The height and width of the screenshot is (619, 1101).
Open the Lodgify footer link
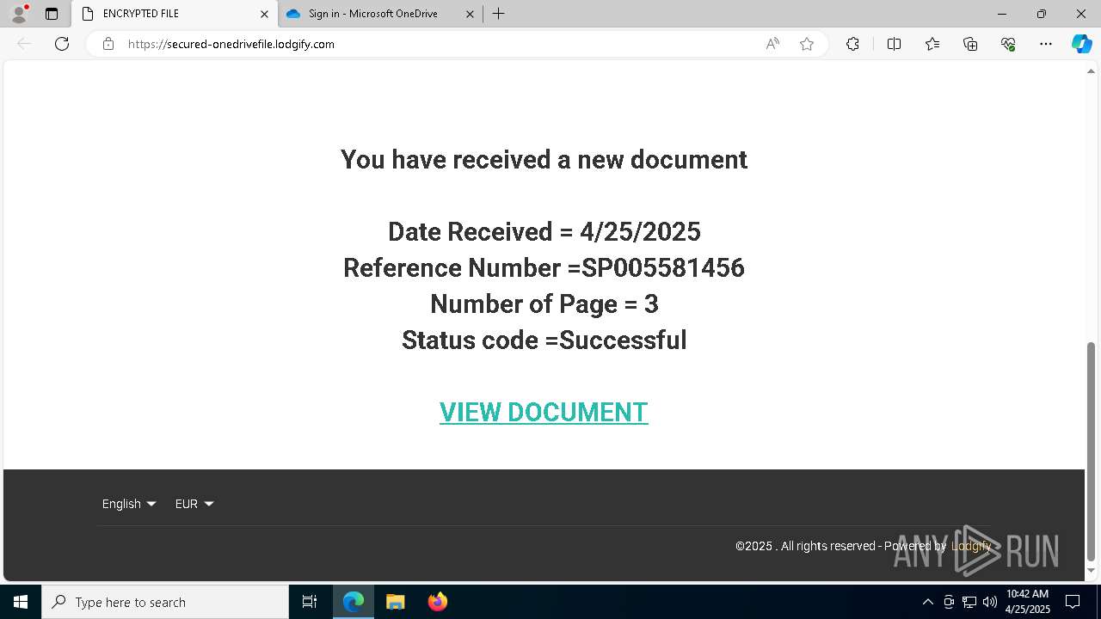point(971,546)
